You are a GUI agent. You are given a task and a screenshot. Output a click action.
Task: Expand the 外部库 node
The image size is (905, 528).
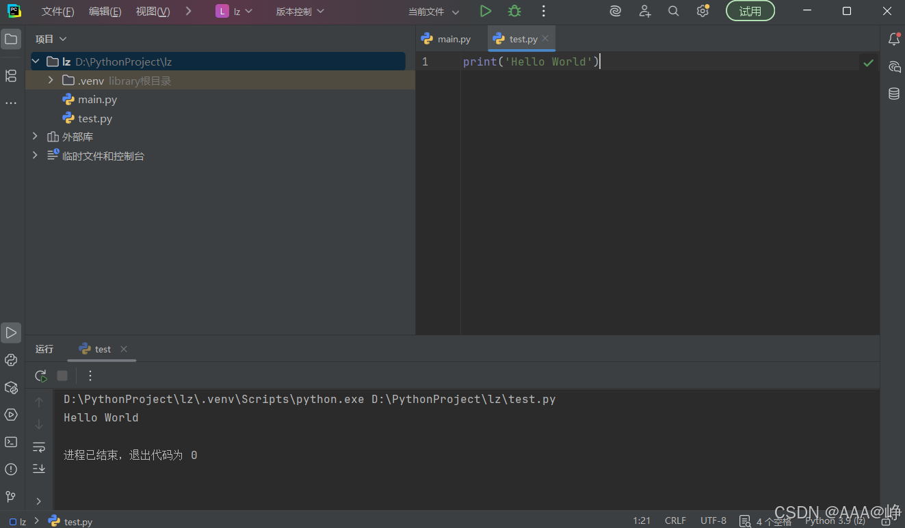[x=36, y=137]
